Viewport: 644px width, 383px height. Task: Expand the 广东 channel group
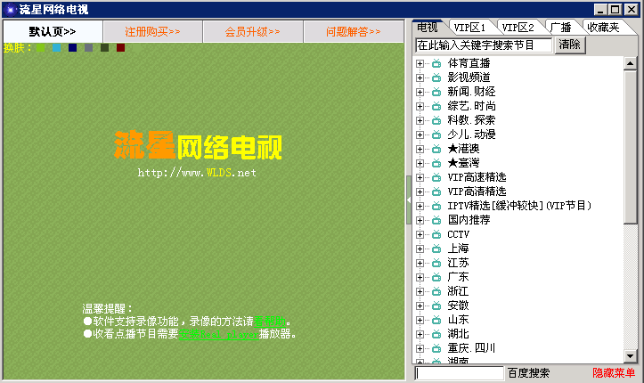click(x=420, y=277)
